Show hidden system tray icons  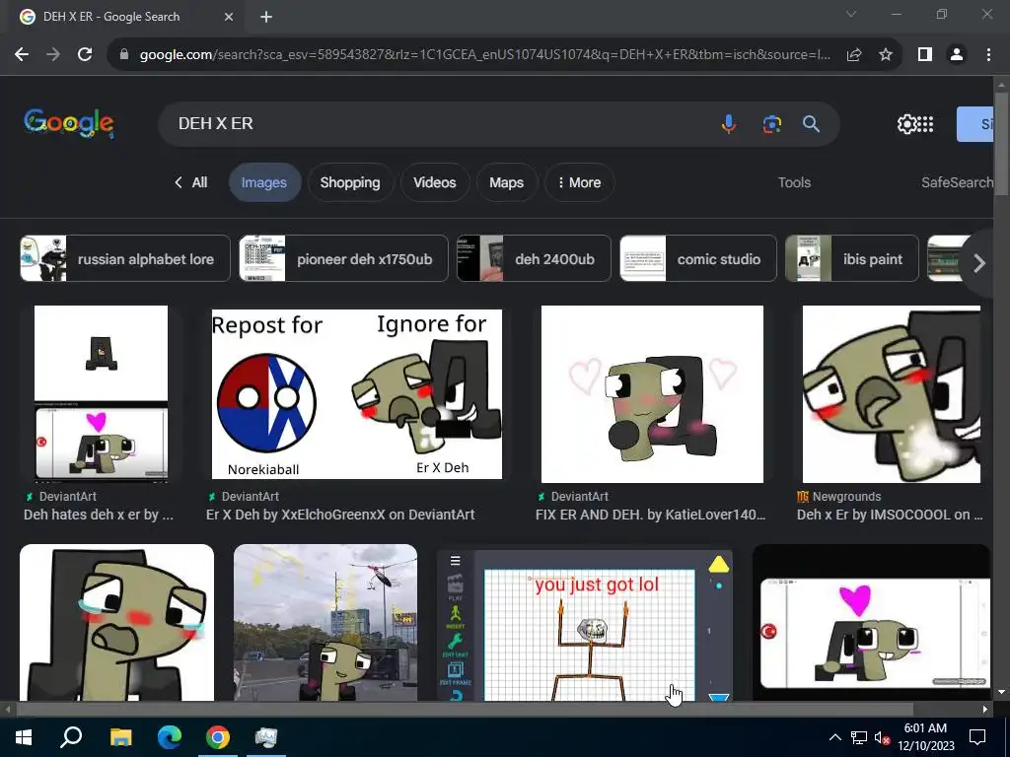(834, 737)
